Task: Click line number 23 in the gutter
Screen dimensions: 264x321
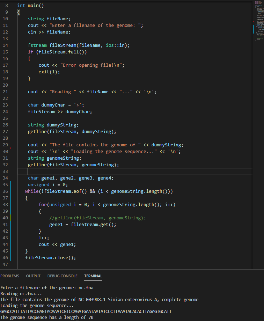Action: (5, 105)
